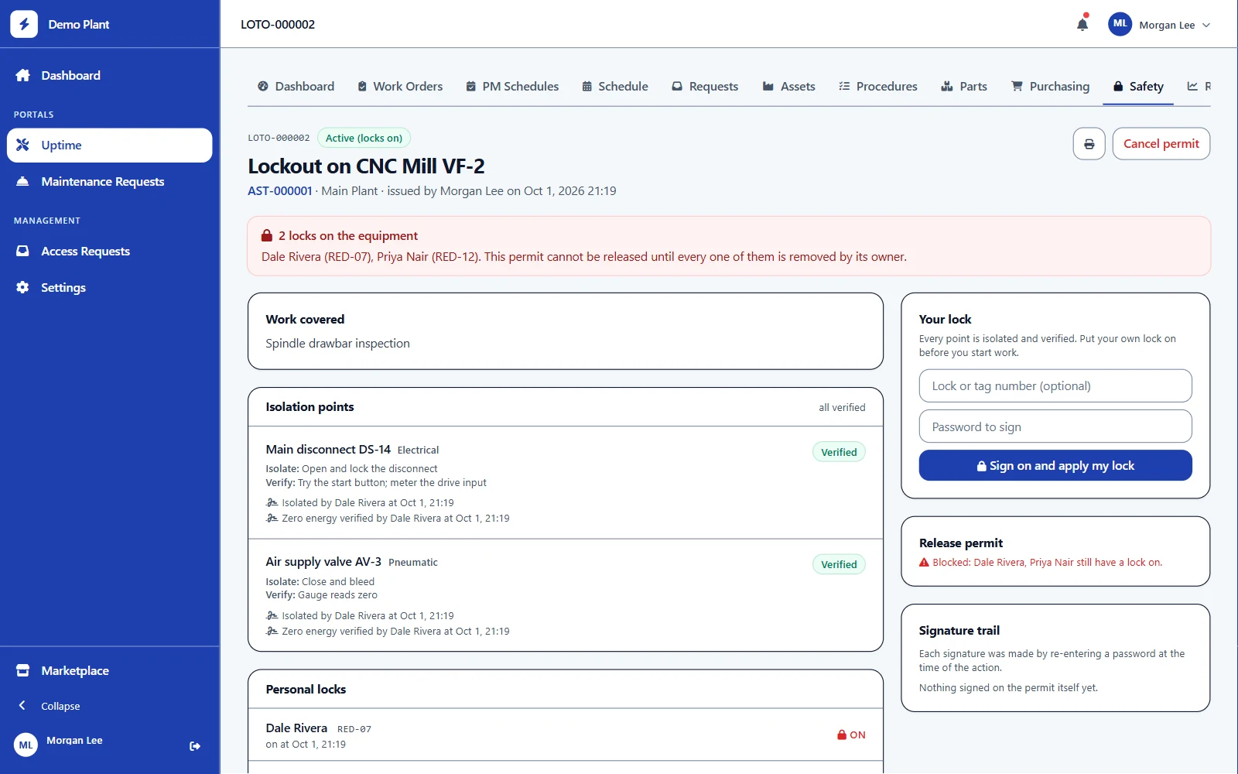Switch to the Purchasing tab

point(1051,87)
